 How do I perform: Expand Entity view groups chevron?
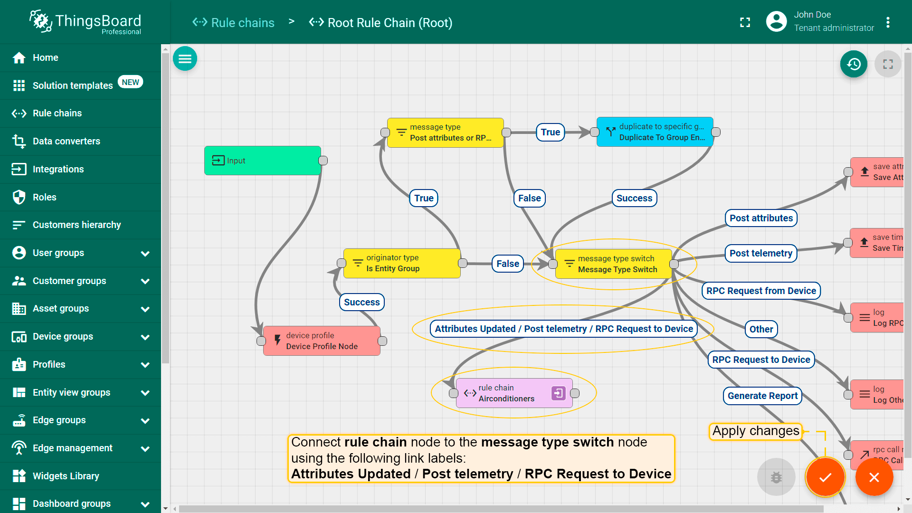coord(145,393)
